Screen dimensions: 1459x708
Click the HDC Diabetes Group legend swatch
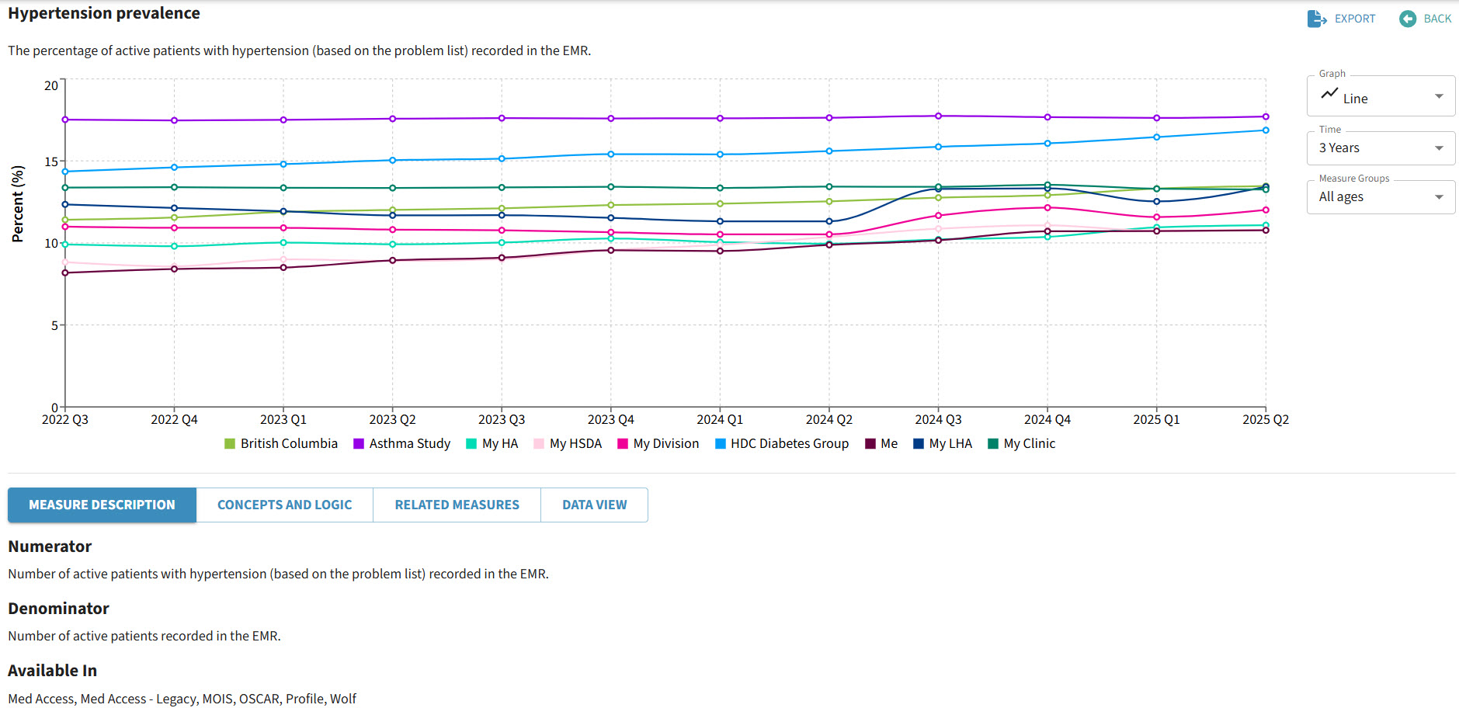[720, 444]
